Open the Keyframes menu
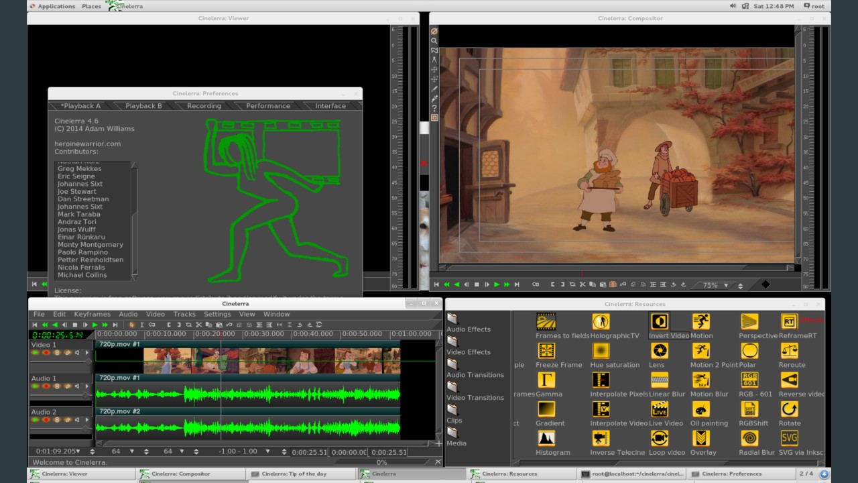 point(92,314)
